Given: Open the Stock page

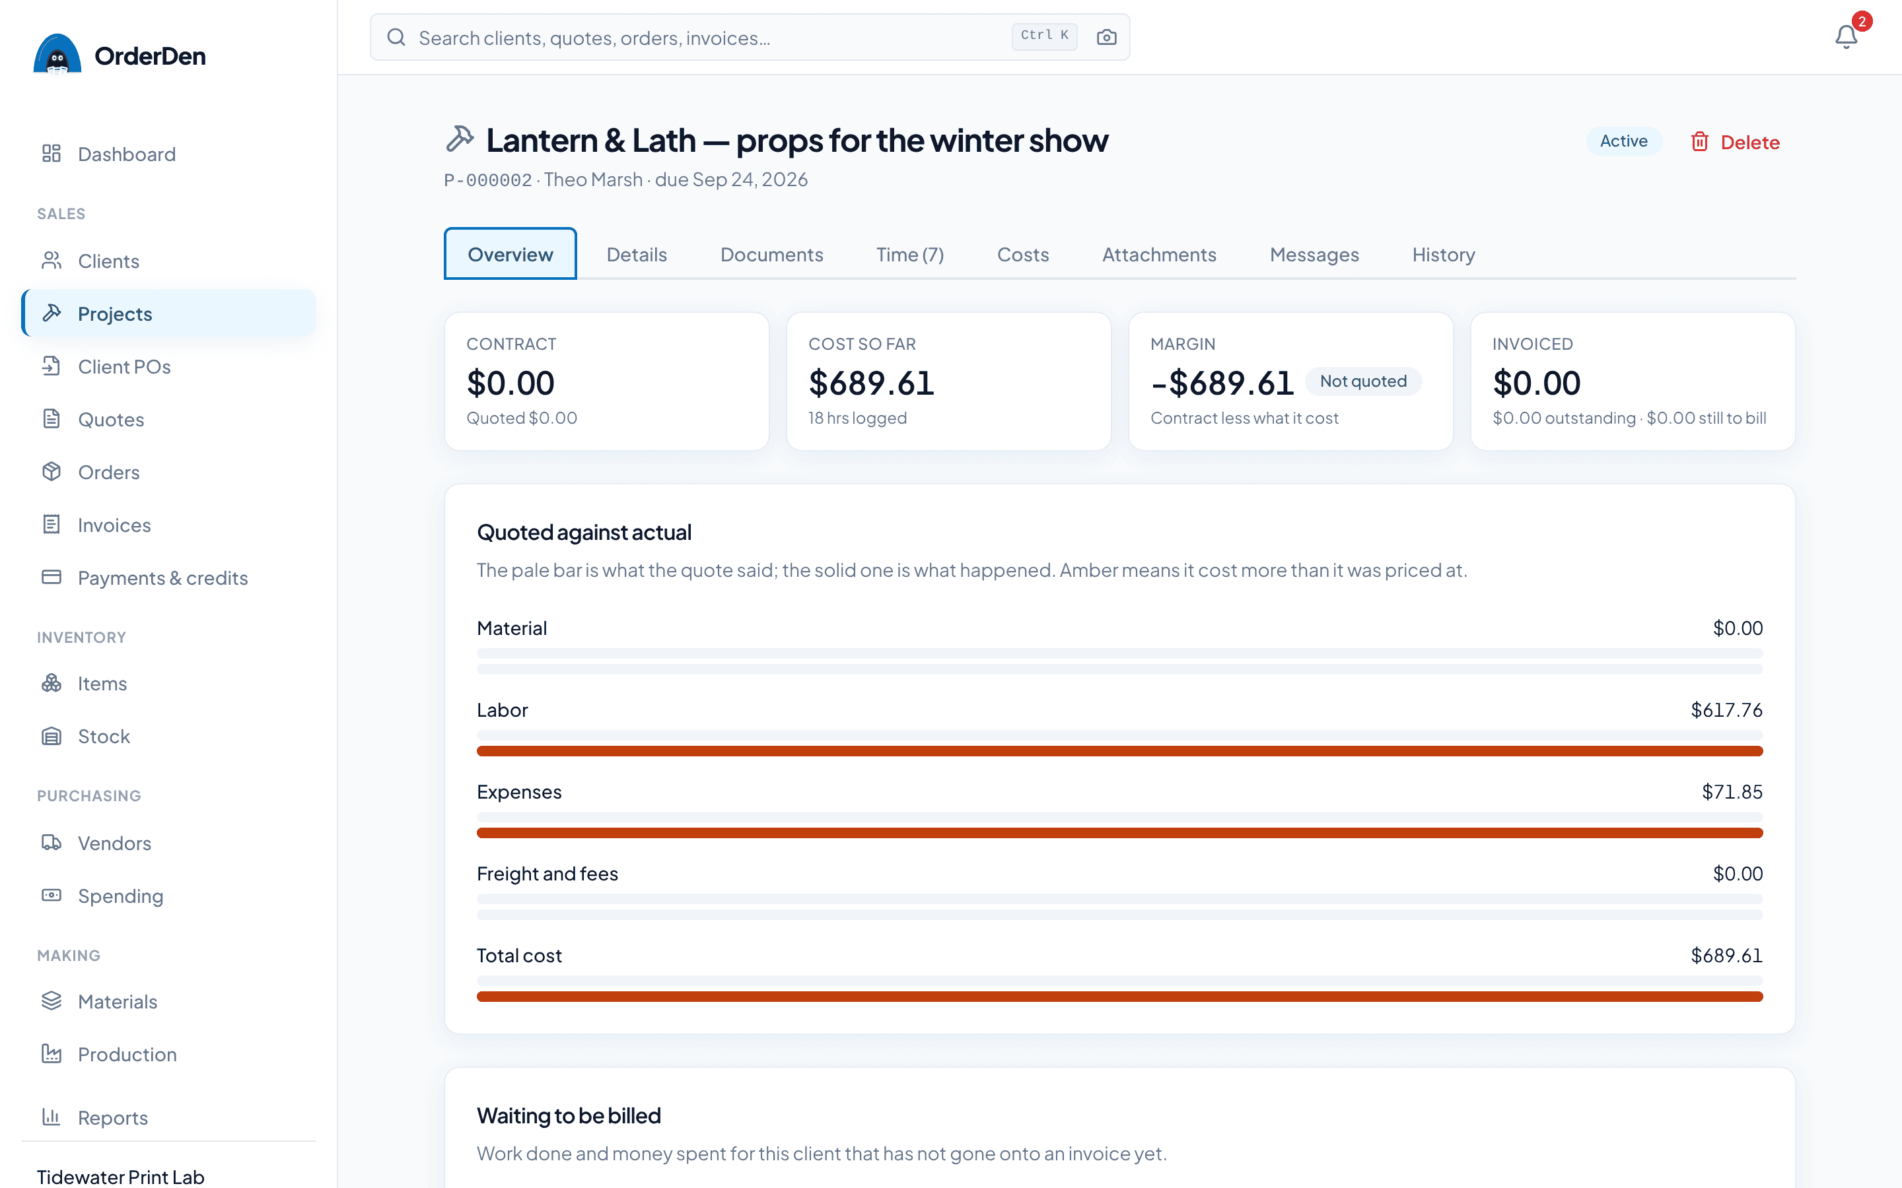Looking at the screenshot, I should pos(168,736).
